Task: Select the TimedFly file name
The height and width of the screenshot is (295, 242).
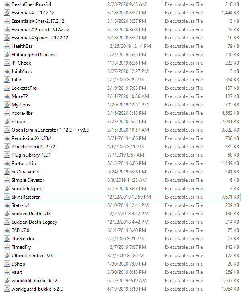Action: 21,247
